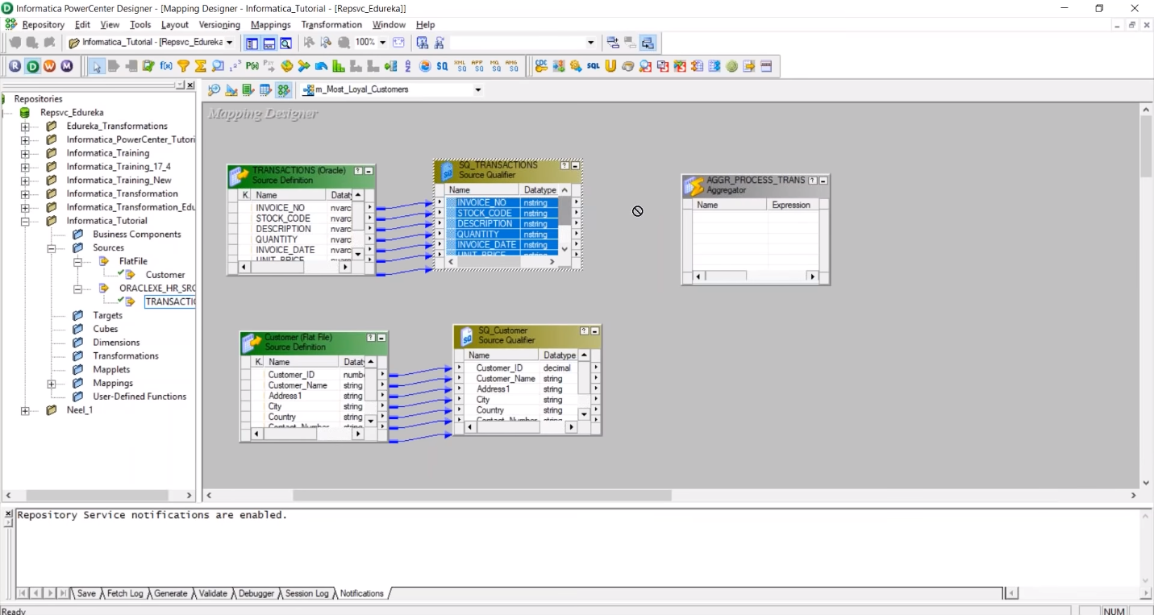The width and height of the screenshot is (1154, 615).
Task: Open the Mappings menu
Action: point(270,24)
